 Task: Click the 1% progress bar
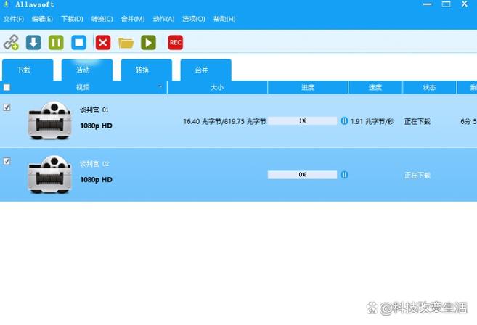coord(302,120)
